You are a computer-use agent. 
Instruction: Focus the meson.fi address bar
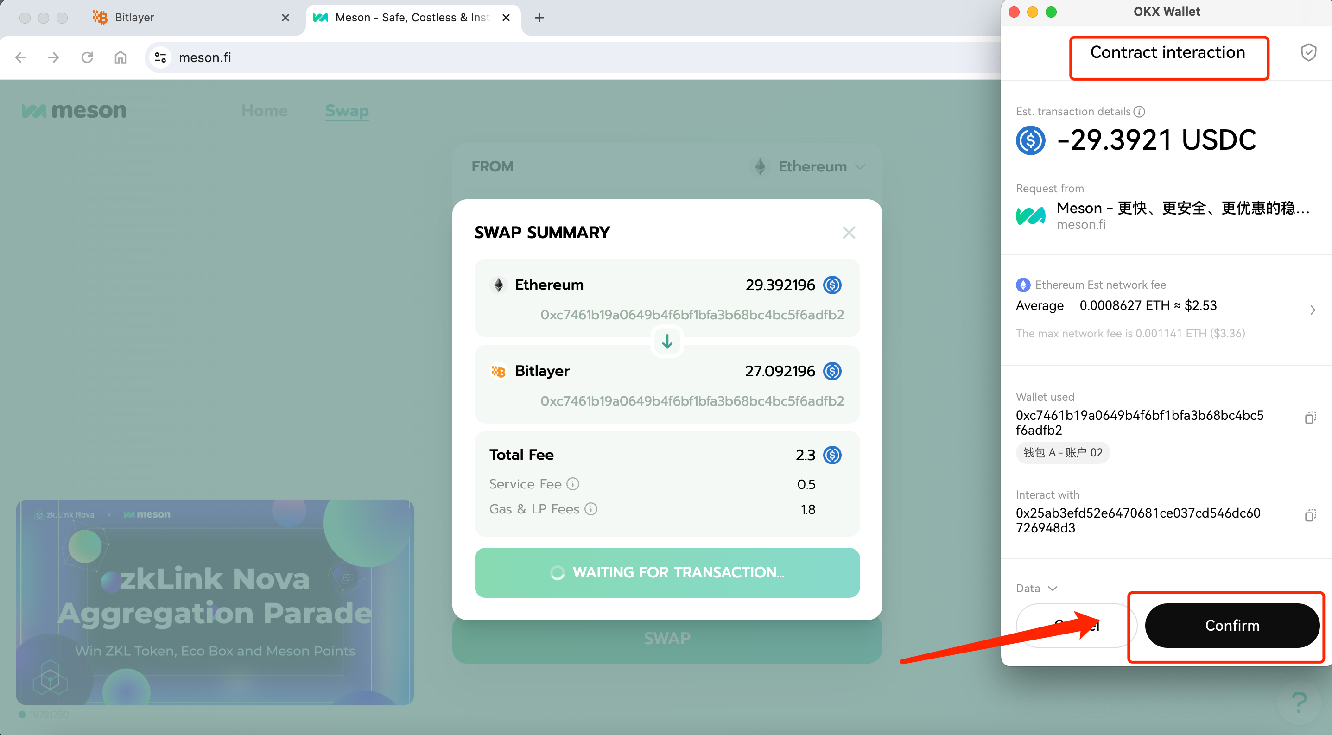tap(569, 57)
